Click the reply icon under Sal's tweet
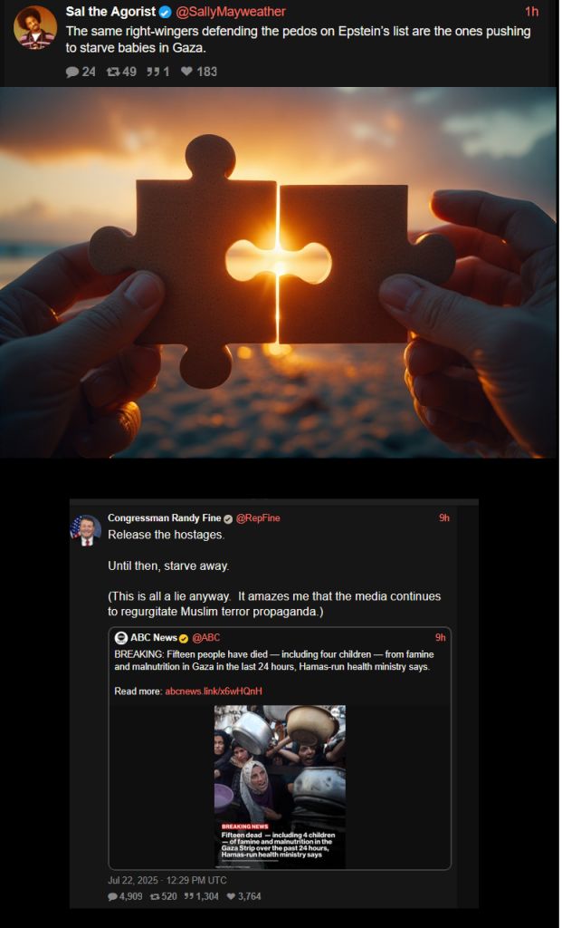 pos(72,72)
